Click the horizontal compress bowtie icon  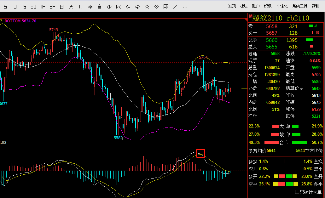click(x=119, y=7)
